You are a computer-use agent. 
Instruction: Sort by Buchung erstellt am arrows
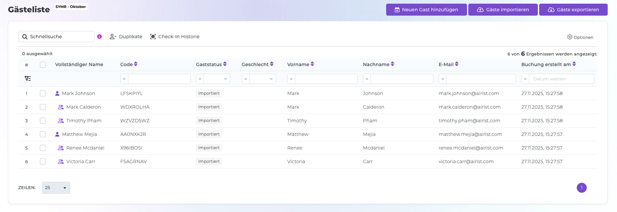tap(574, 64)
